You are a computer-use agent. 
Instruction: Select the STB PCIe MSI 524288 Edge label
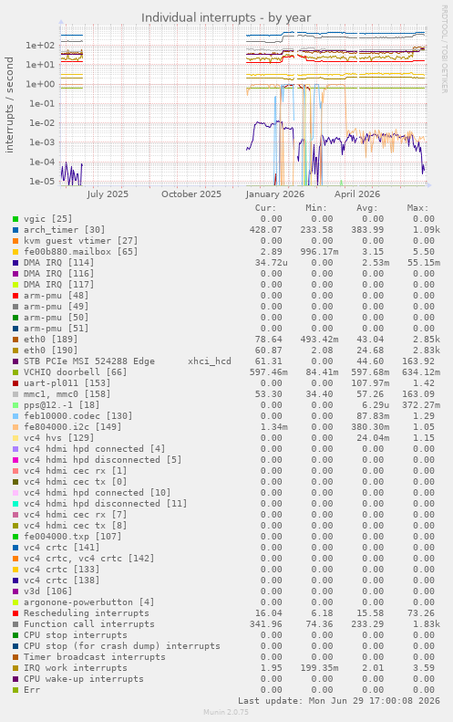coord(89,361)
